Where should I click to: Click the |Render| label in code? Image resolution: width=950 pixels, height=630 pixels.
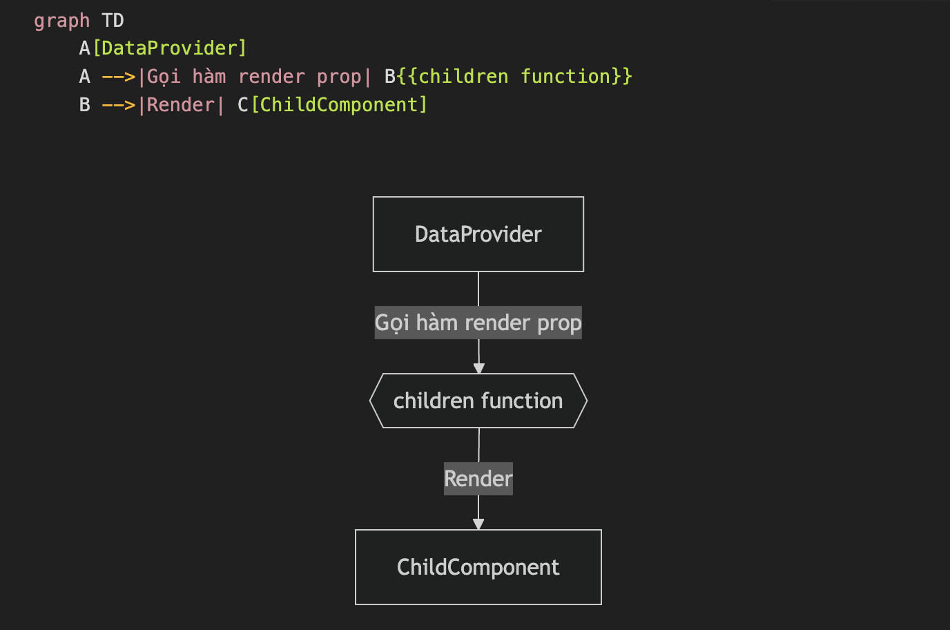182,105
